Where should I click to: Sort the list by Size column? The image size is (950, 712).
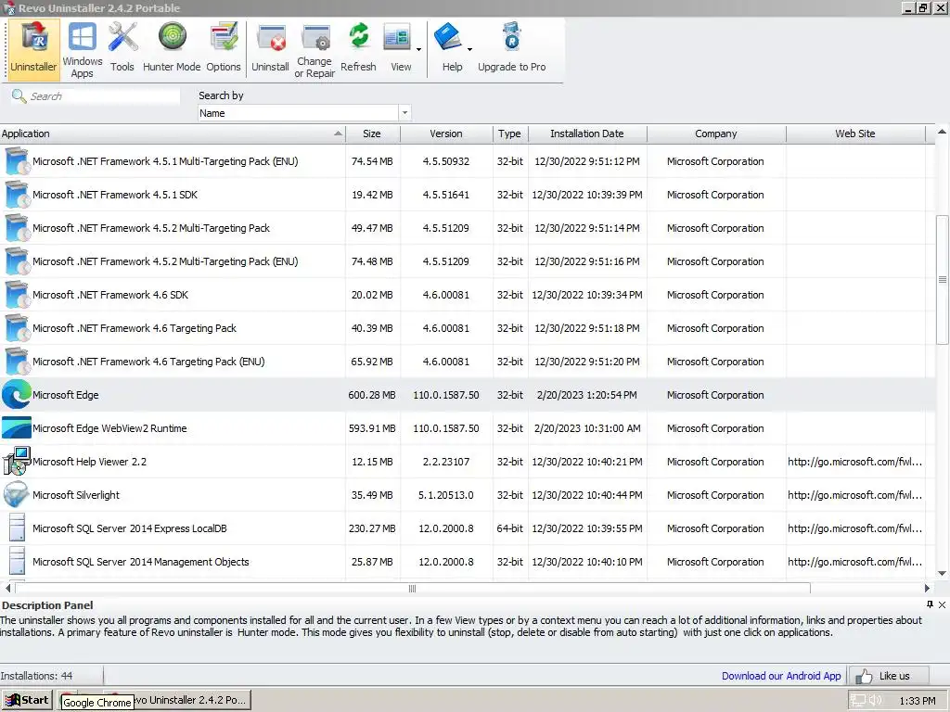373,133
